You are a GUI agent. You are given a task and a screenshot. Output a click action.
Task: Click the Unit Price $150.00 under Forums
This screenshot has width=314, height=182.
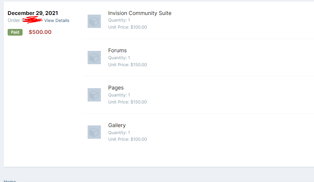click(127, 65)
